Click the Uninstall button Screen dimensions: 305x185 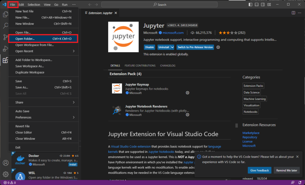[x=164, y=47]
